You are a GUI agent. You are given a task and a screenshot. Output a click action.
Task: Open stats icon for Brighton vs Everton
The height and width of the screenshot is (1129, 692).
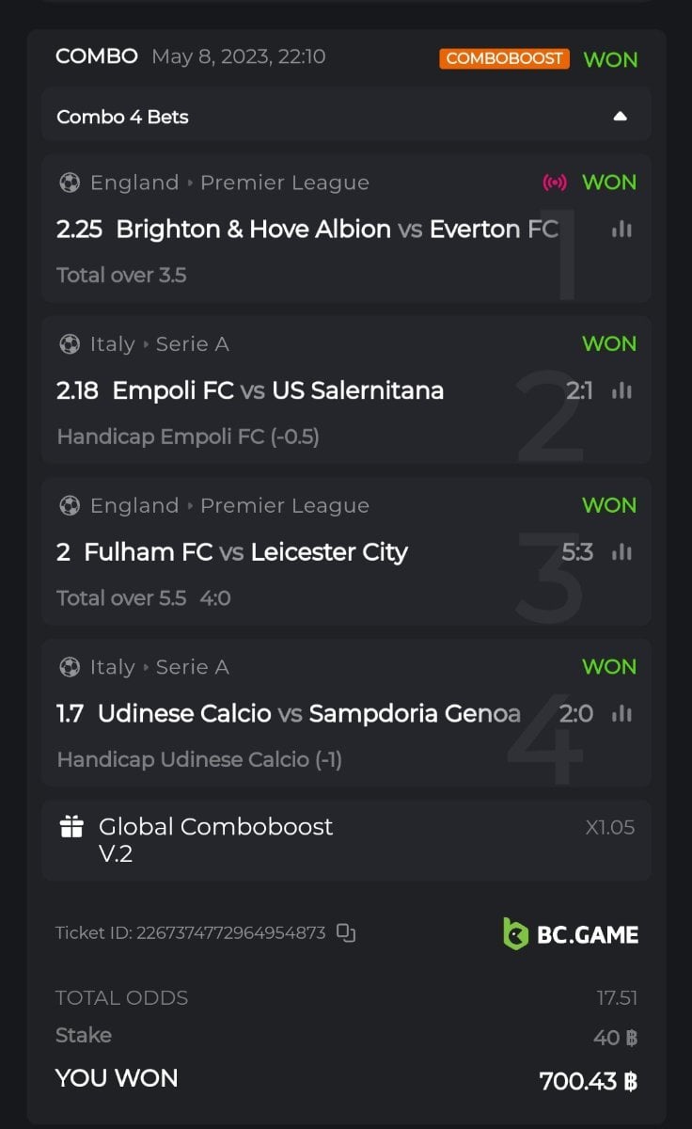pos(621,229)
